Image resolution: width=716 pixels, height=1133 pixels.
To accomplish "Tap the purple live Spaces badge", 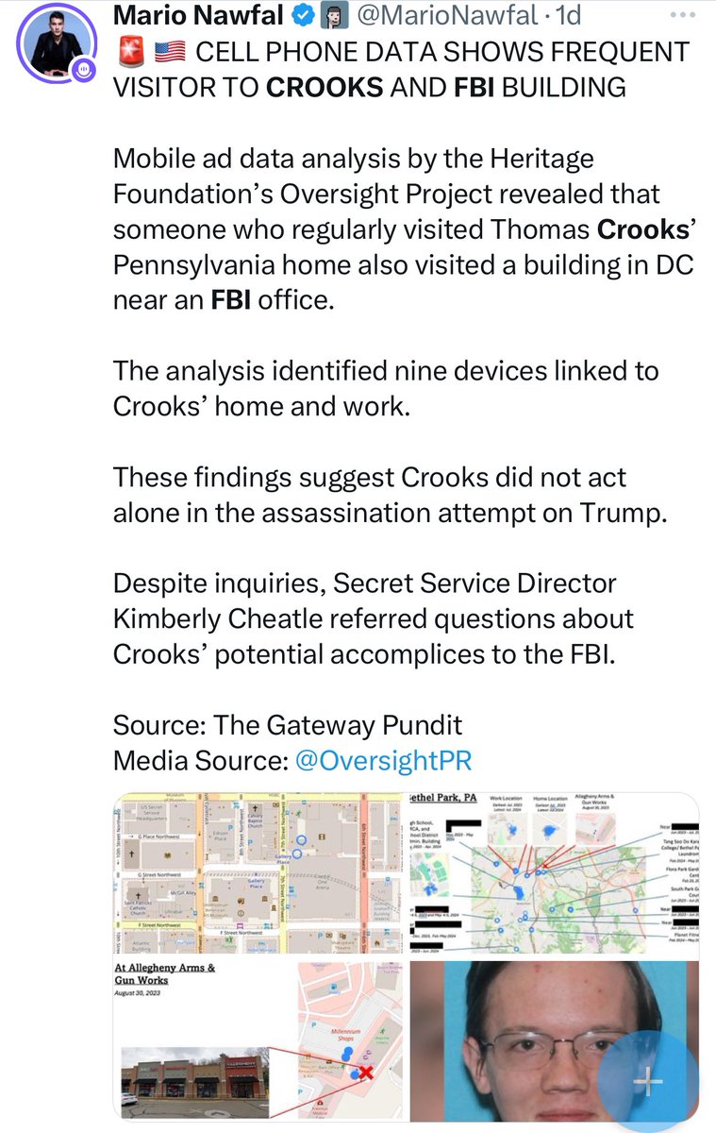I will (x=85, y=70).
